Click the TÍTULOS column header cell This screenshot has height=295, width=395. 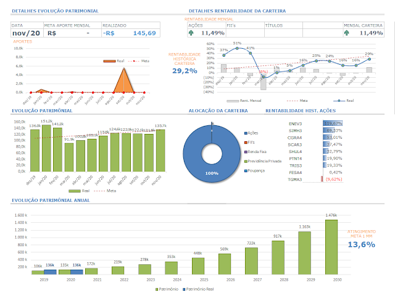click(283, 25)
